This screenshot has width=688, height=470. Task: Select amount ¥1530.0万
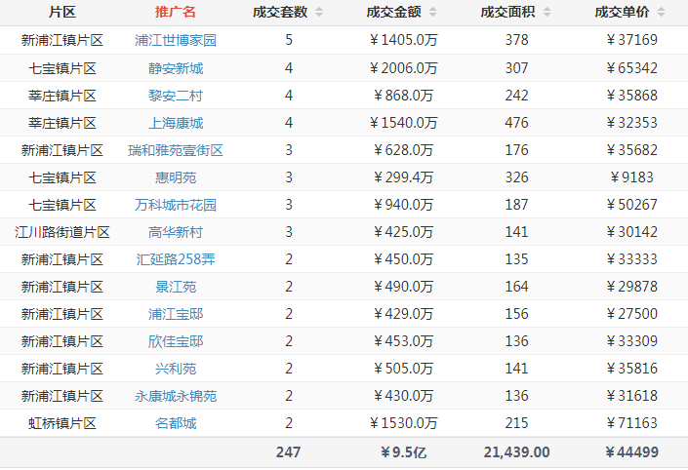coord(403,423)
